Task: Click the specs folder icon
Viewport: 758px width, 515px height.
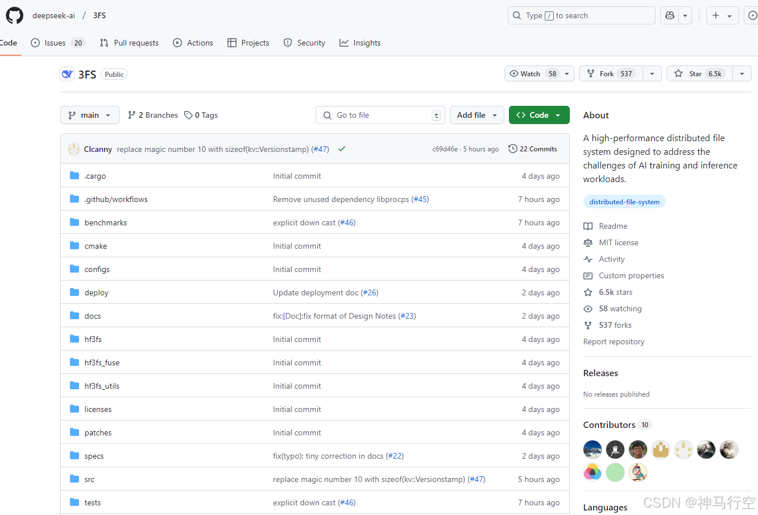Action: 74,456
